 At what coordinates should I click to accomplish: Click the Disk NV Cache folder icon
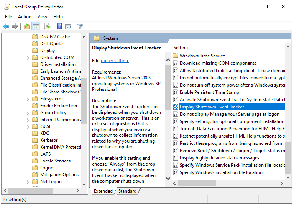pyautogui.click(x=35, y=36)
